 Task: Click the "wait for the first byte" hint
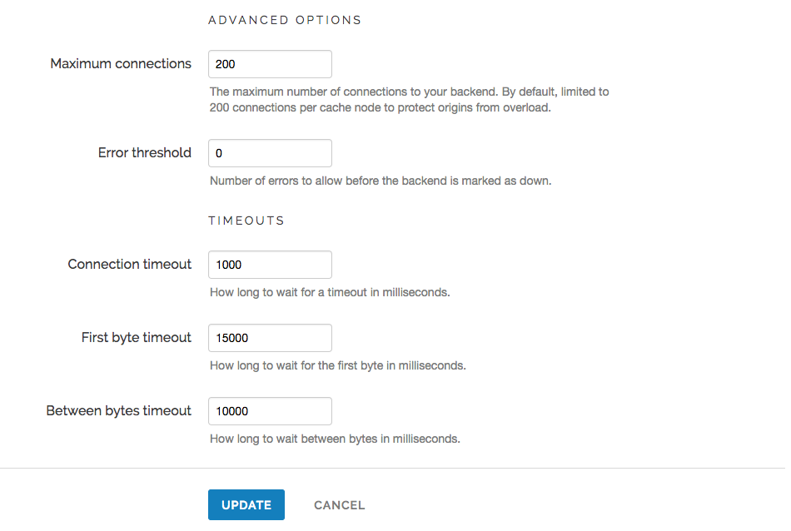(337, 365)
